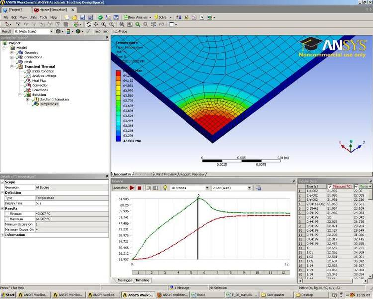Click the green Previous View magnifier icon
This screenshot has width=373, height=299.
point(138,24)
